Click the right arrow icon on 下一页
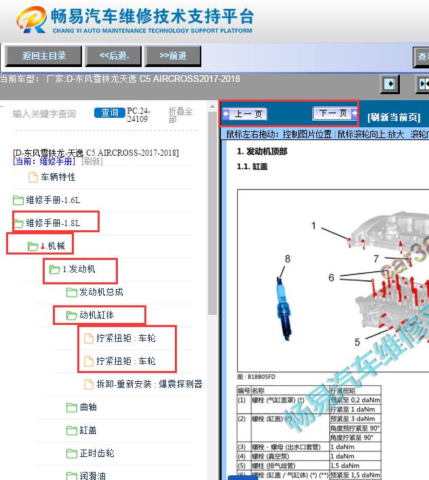Screen dimensions: 429x480 tap(354, 113)
